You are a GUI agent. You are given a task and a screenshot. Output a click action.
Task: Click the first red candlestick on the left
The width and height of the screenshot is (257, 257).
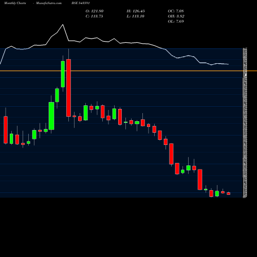[x=6, y=130]
